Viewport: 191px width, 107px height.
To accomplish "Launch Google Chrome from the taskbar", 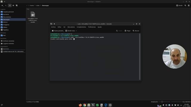I will (84, 105).
